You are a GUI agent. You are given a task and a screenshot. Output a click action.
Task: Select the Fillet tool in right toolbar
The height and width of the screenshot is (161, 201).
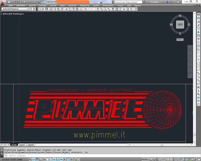coord(198,66)
